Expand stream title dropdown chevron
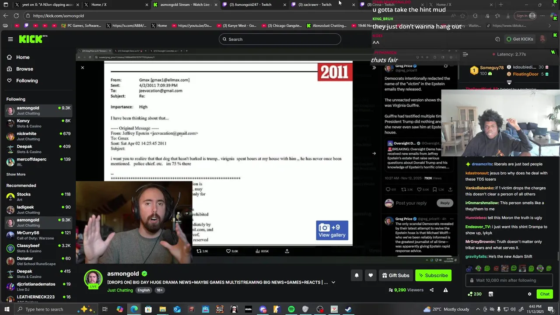The image size is (560, 315). pos(333,283)
